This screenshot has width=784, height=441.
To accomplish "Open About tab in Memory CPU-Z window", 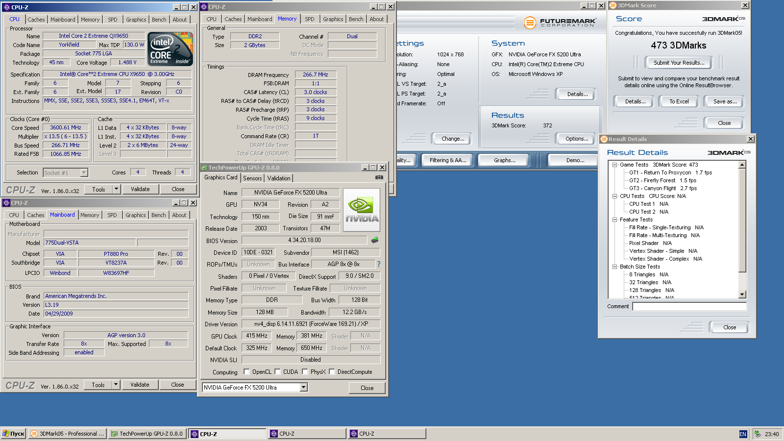I will tap(377, 19).
